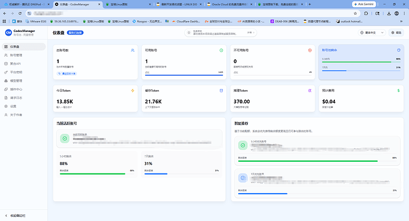Open 账号管理 in the sidebar
The width and height of the screenshot is (409, 221).
[x=24, y=55]
